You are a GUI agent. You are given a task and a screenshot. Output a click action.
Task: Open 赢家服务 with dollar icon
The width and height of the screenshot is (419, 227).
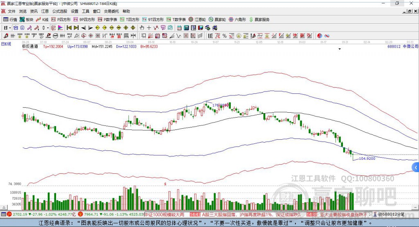point(259,20)
